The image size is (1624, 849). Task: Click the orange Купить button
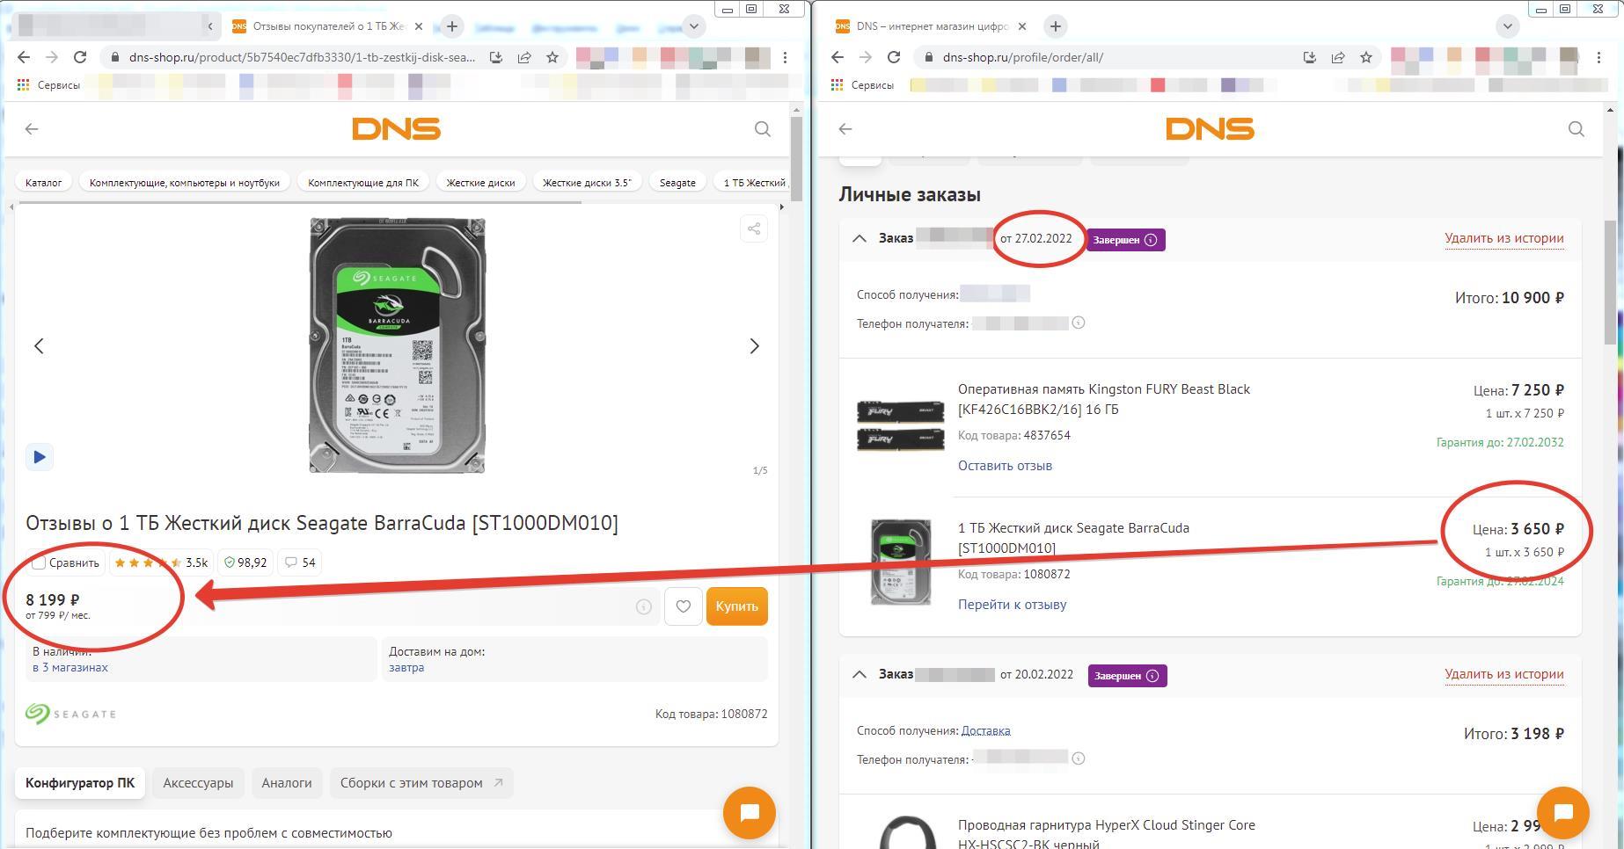[x=737, y=606]
